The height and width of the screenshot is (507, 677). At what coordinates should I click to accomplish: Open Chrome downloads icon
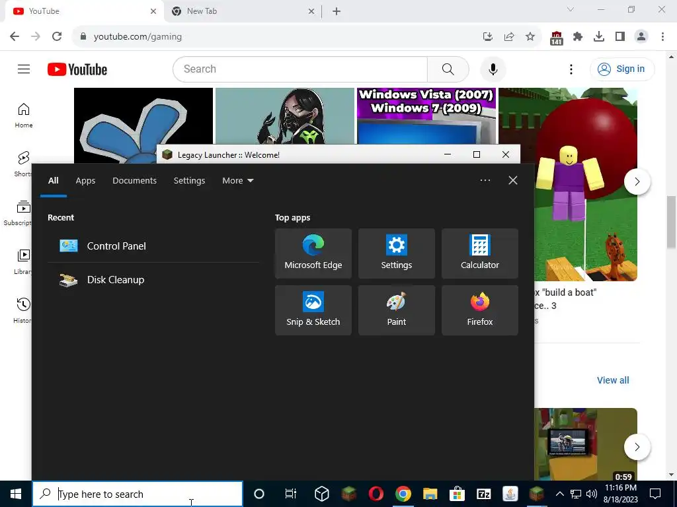point(599,36)
